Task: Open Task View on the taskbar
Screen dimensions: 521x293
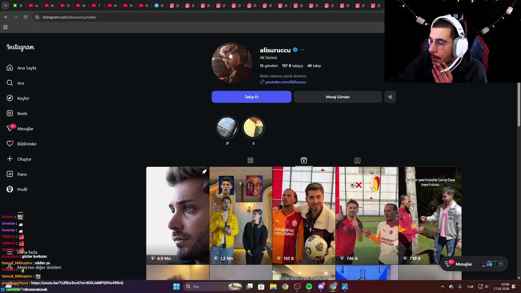Action: [250, 286]
